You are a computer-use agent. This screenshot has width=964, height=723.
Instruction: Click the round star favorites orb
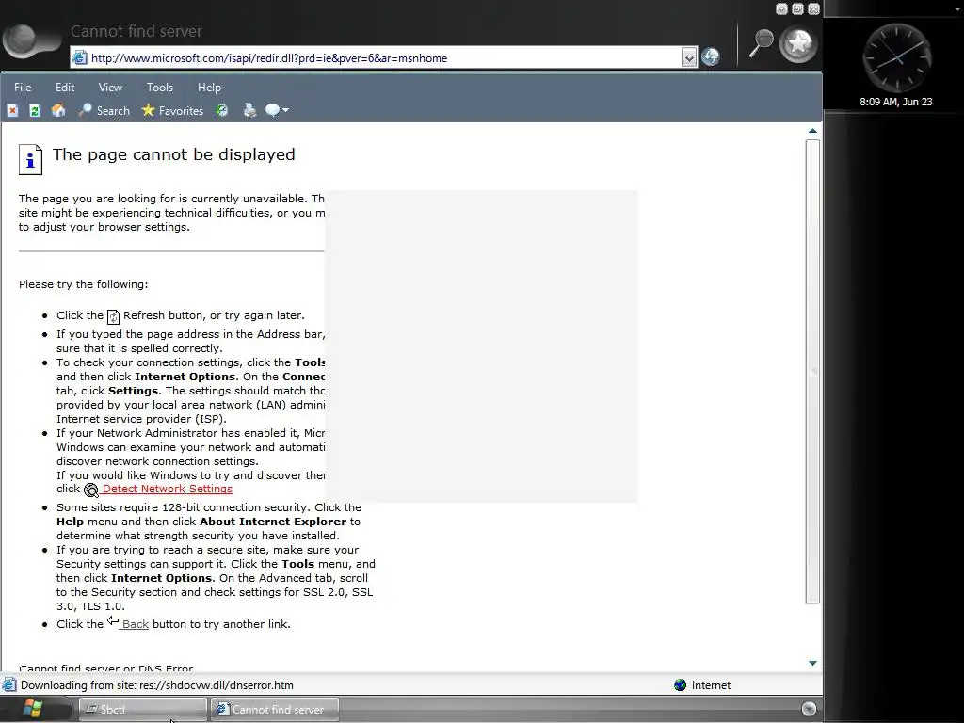tap(798, 43)
